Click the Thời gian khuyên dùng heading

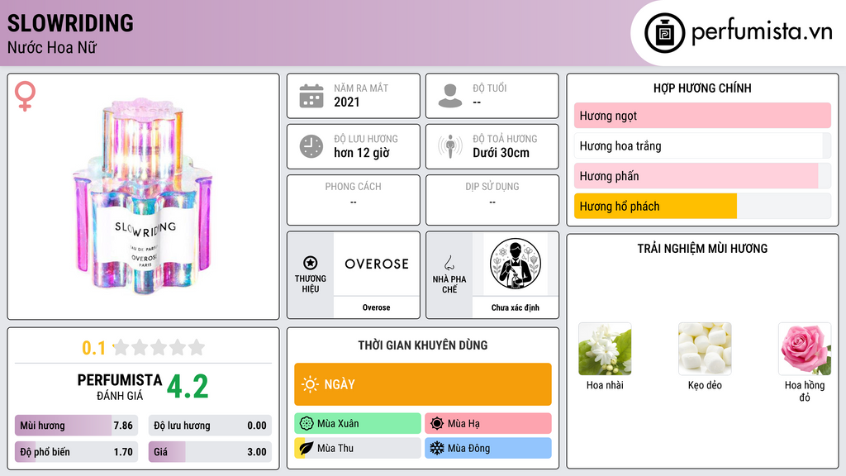(423, 345)
